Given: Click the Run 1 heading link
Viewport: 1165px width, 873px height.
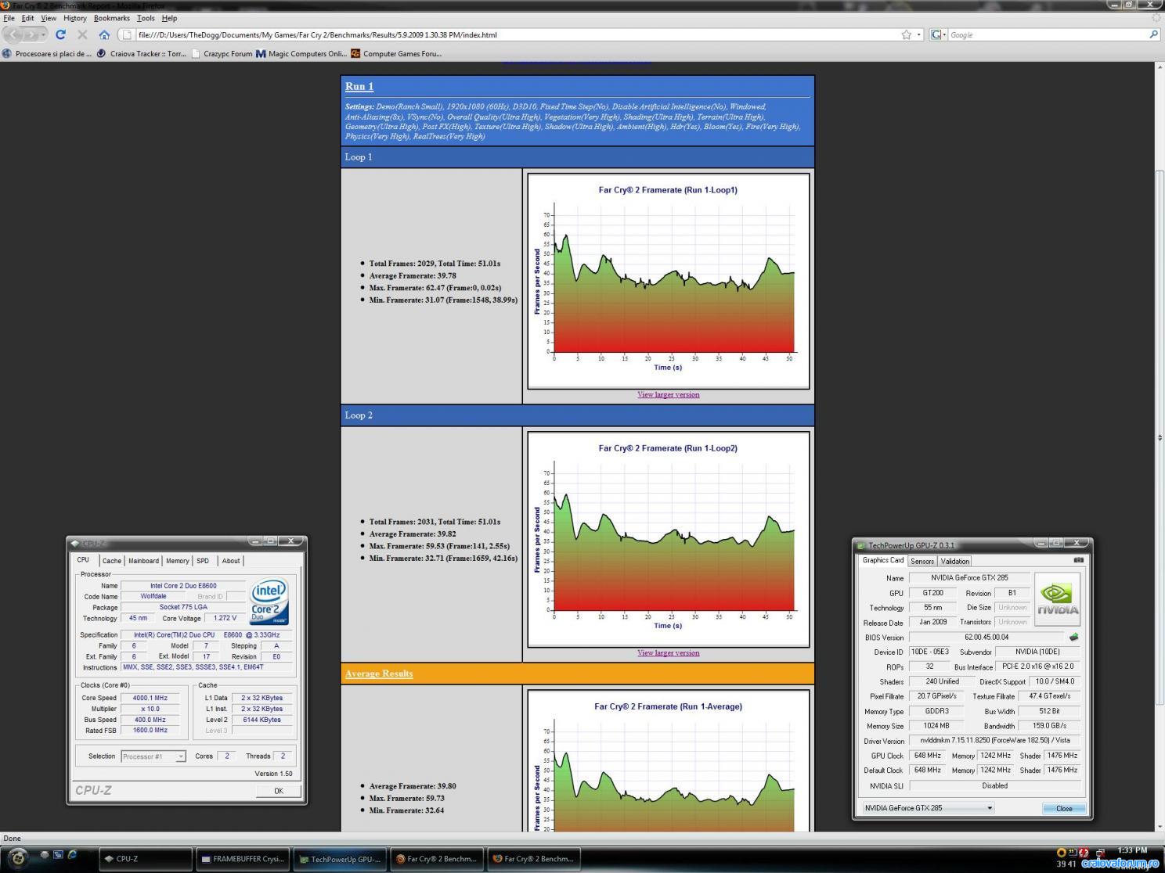Looking at the screenshot, I should pos(359,86).
